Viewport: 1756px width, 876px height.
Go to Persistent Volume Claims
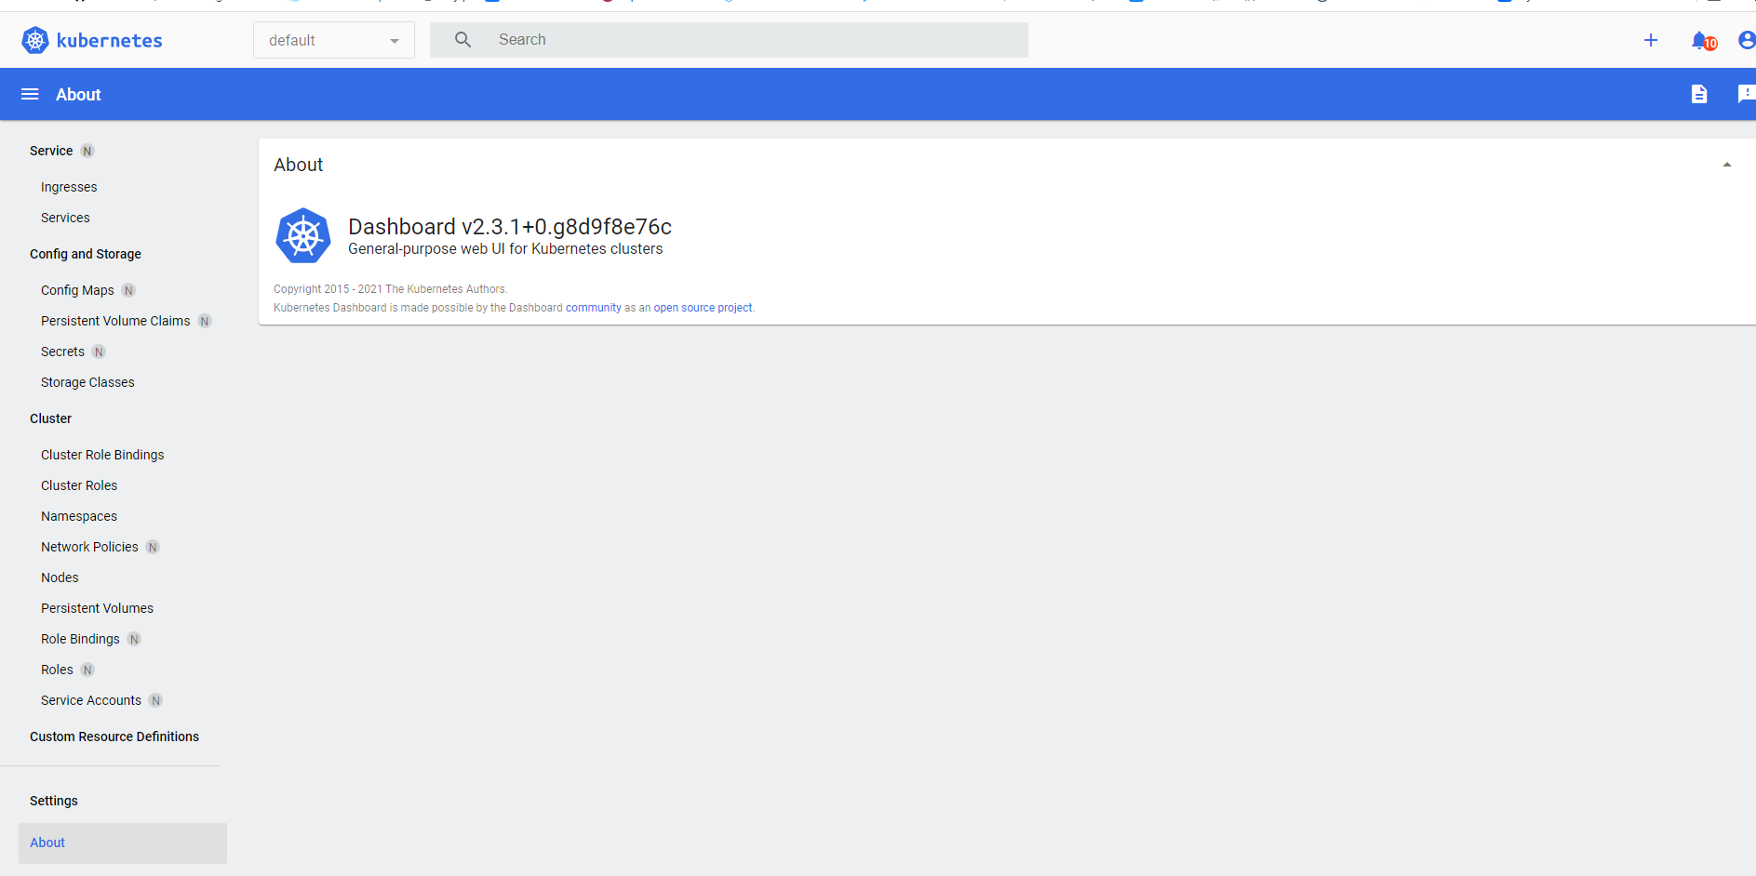point(115,321)
